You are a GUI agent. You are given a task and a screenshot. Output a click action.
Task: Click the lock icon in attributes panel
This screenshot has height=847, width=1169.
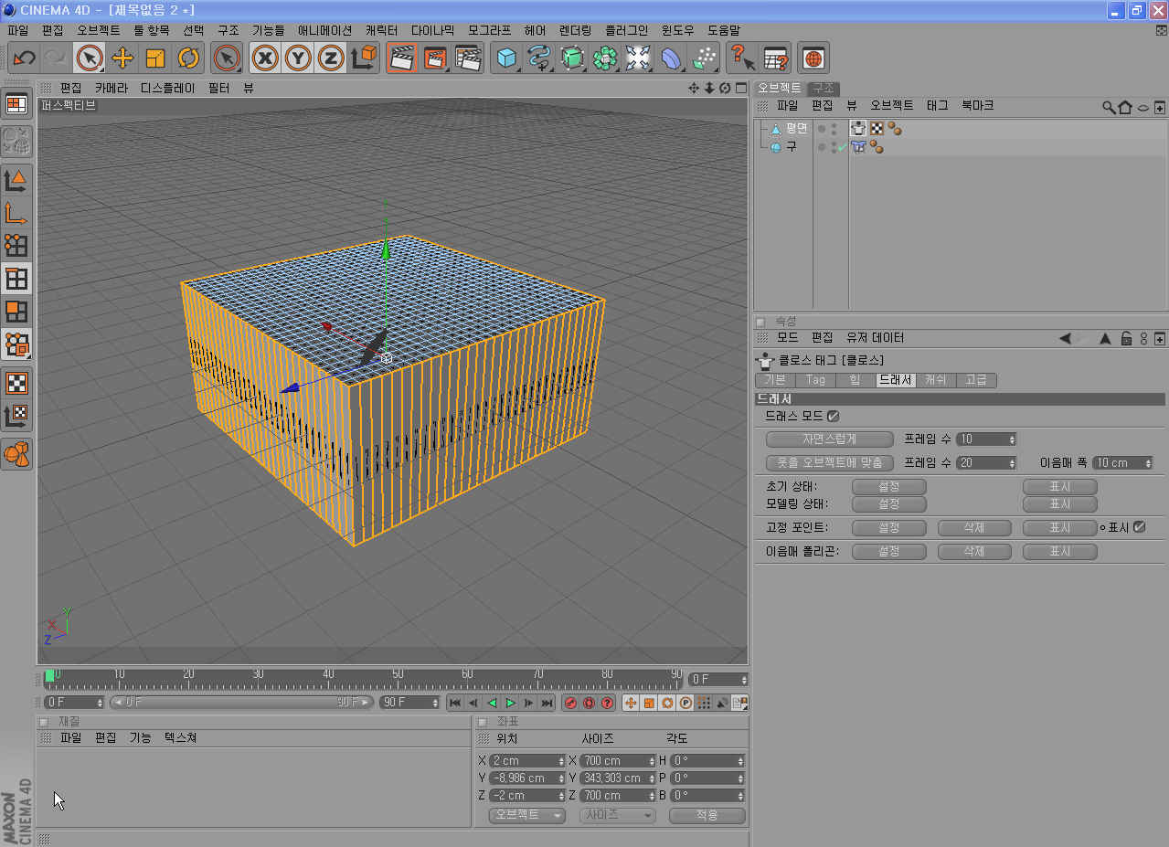pos(1127,338)
